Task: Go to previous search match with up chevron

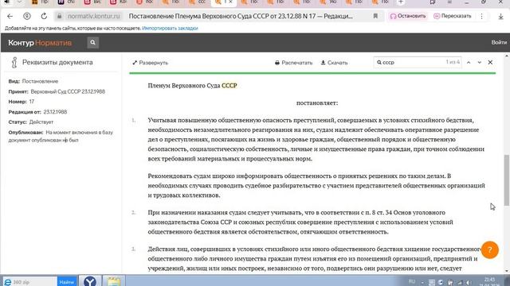Action: tap(469, 62)
